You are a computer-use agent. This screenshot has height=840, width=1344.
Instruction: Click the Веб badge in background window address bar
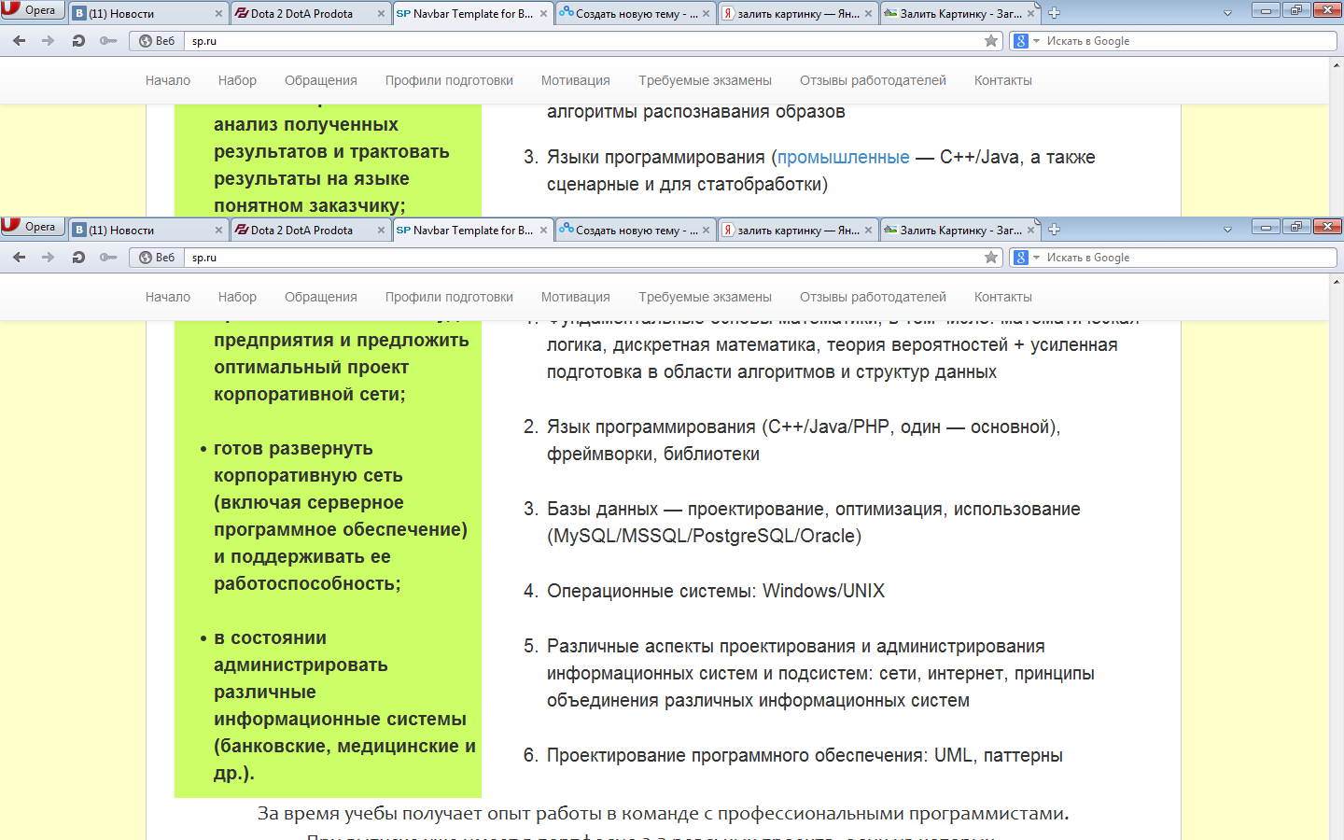pos(157,41)
